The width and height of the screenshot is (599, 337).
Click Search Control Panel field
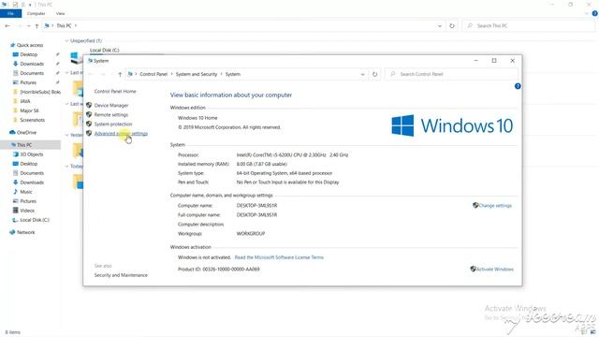pyautogui.click(x=451, y=74)
